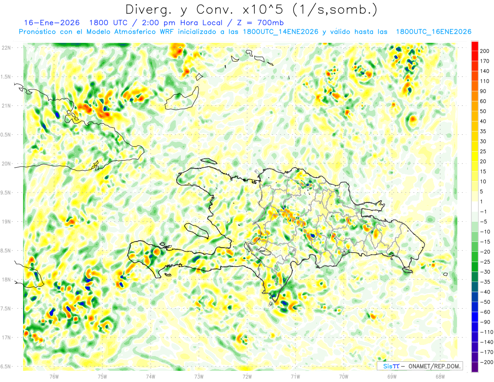
Task: Click the '-90' value on the color scale
Action: (485, 322)
